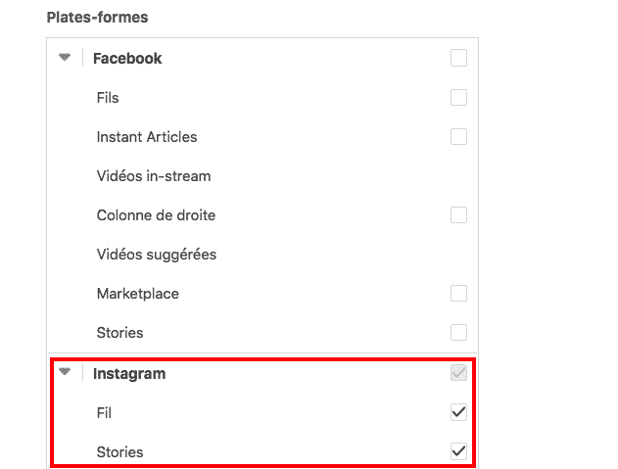Viewport: 618px width, 469px height.
Task: Click the Vidéos in-stream placement row
Action: point(154,176)
